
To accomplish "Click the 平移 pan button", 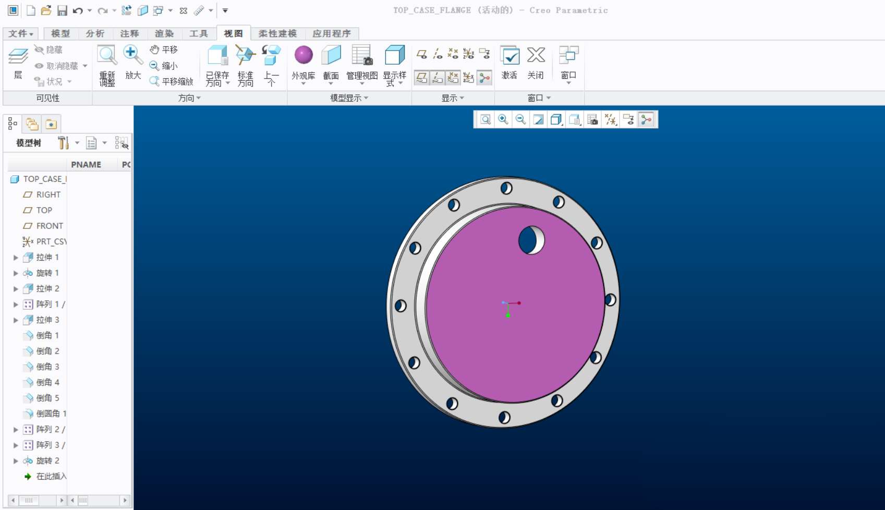I will [164, 50].
